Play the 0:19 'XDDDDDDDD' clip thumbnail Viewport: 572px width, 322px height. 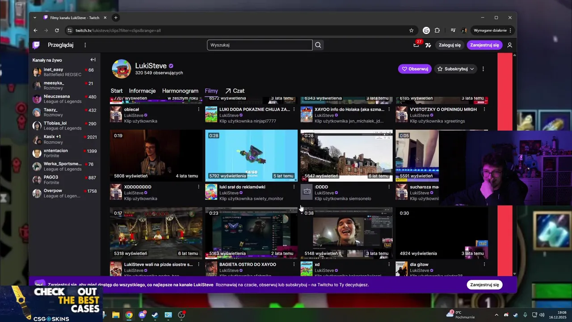pyautogui.click(x=156, y=156)
